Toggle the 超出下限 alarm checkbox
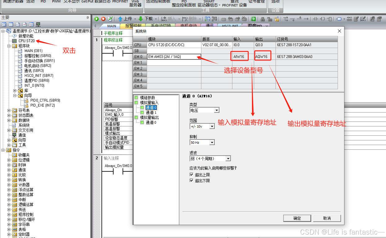The width and height of the screenshot is (386, 238). point(191,180)
